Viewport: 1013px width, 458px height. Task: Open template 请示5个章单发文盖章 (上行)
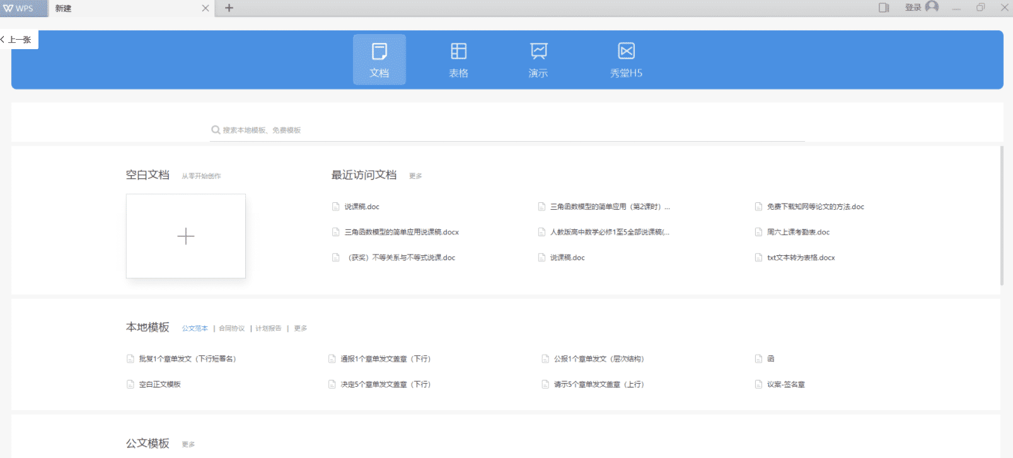coord(599,384)
